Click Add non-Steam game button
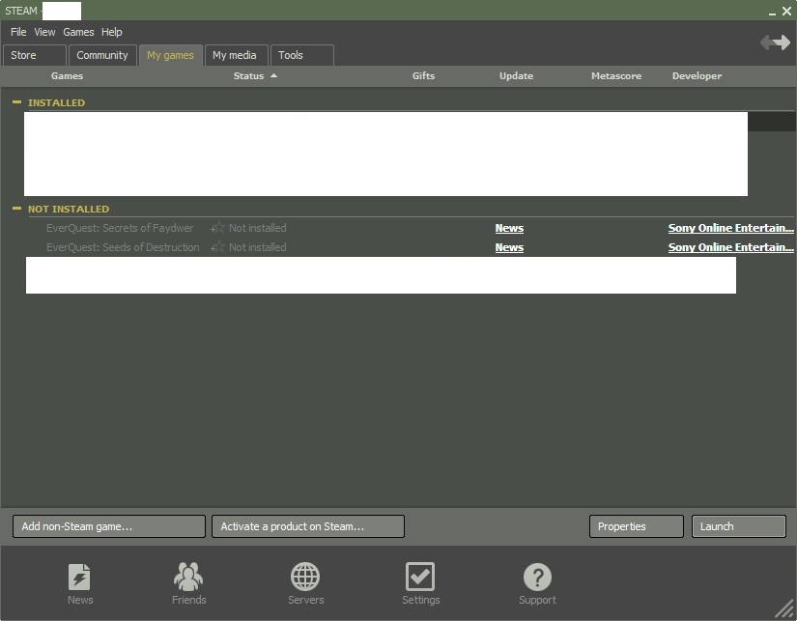The width and height of the screenshot is (797, 621). tap(109, 526)
